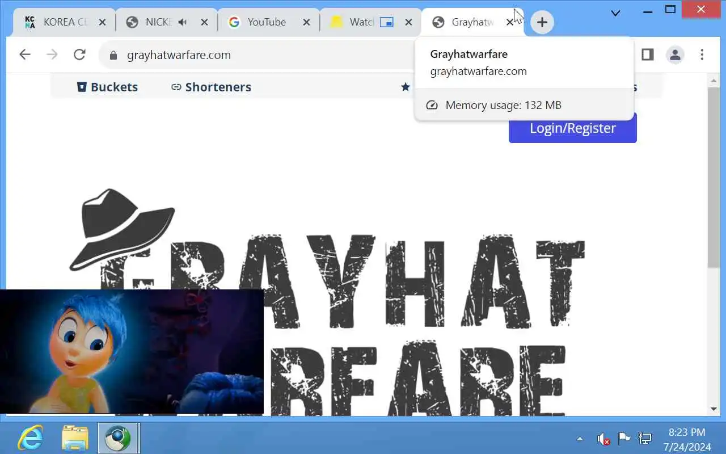
Task: Open the Chrome profile avatar menu
Action: coord(675,54)
